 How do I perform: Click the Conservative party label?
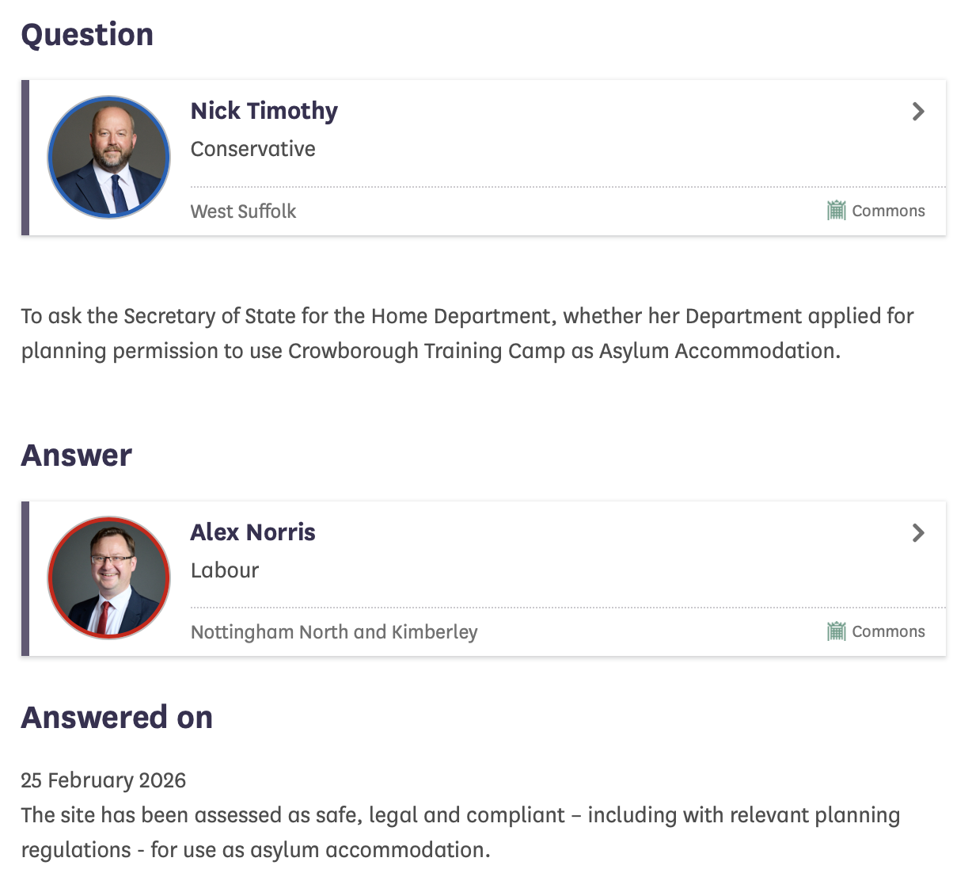(x=252, y=149)
